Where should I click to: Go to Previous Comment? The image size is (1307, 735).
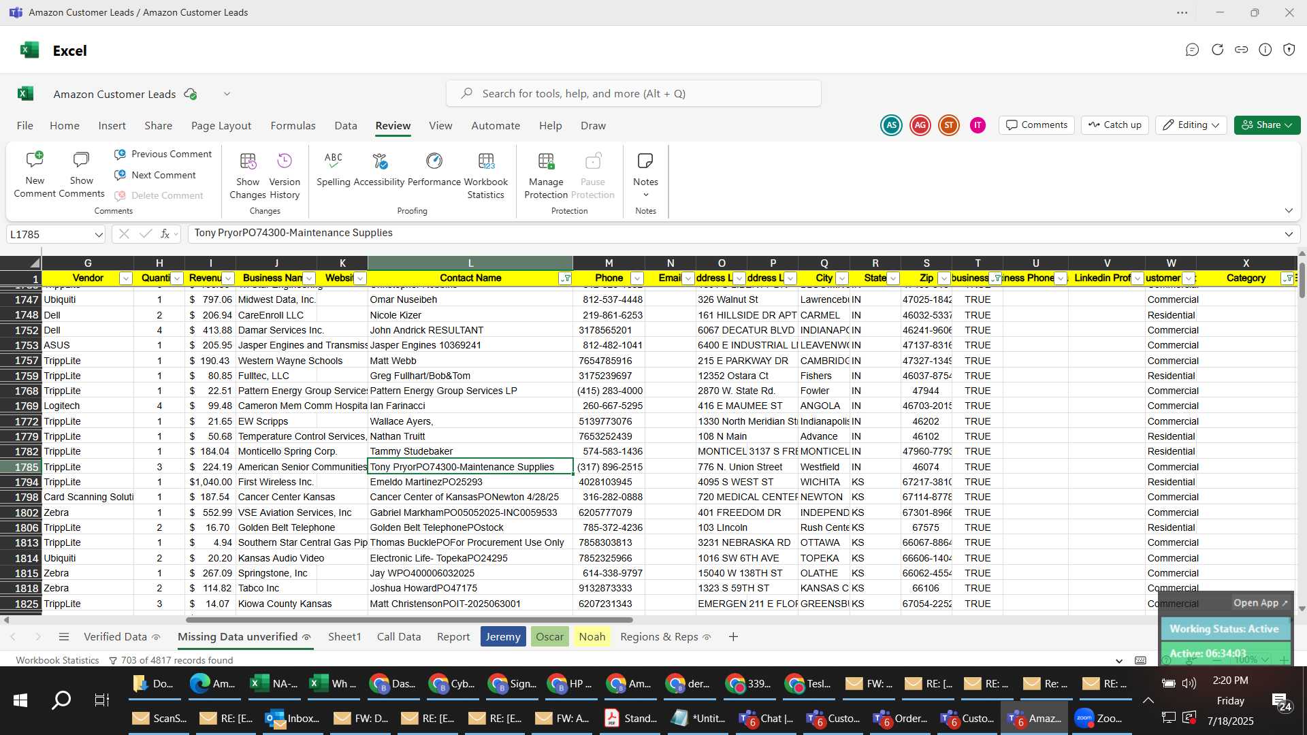coord(163,154)
